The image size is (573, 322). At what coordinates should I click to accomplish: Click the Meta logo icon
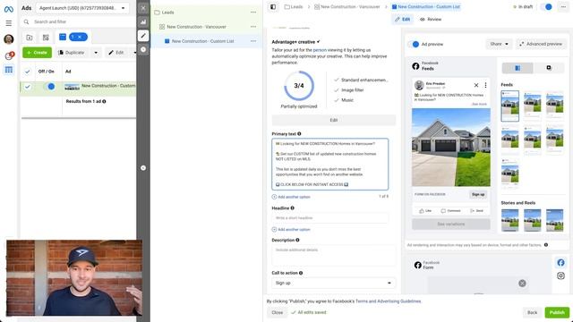8,9
